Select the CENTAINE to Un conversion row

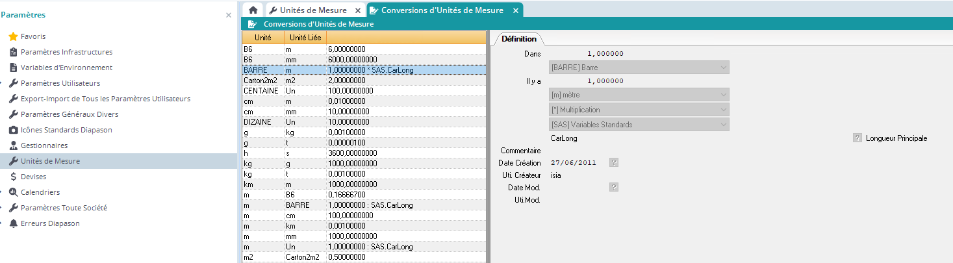364,91
